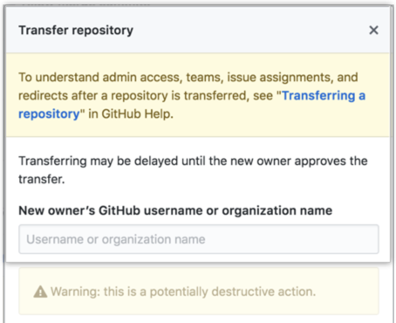The image size is (396, 323).
Task: Click the empty dialog header area beside title
Action: [x=250, y=31]
